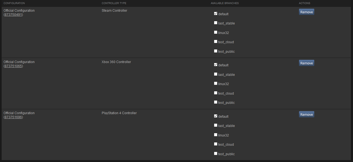Image resolution: width=353 pixels, height=162 pixels.
Task: Enable last_stable for PlayStation 4 Controller
Action: point(216,125)
